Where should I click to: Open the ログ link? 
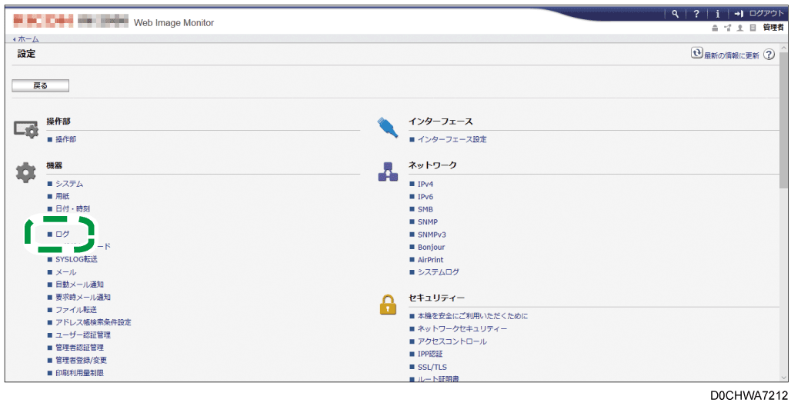[62, 234]
